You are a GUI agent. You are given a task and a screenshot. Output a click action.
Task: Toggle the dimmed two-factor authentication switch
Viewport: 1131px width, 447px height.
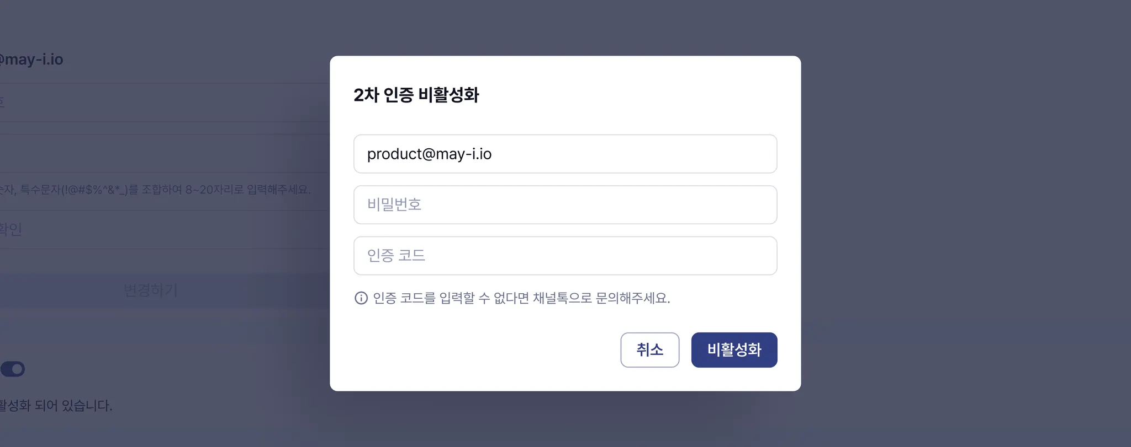13,369
